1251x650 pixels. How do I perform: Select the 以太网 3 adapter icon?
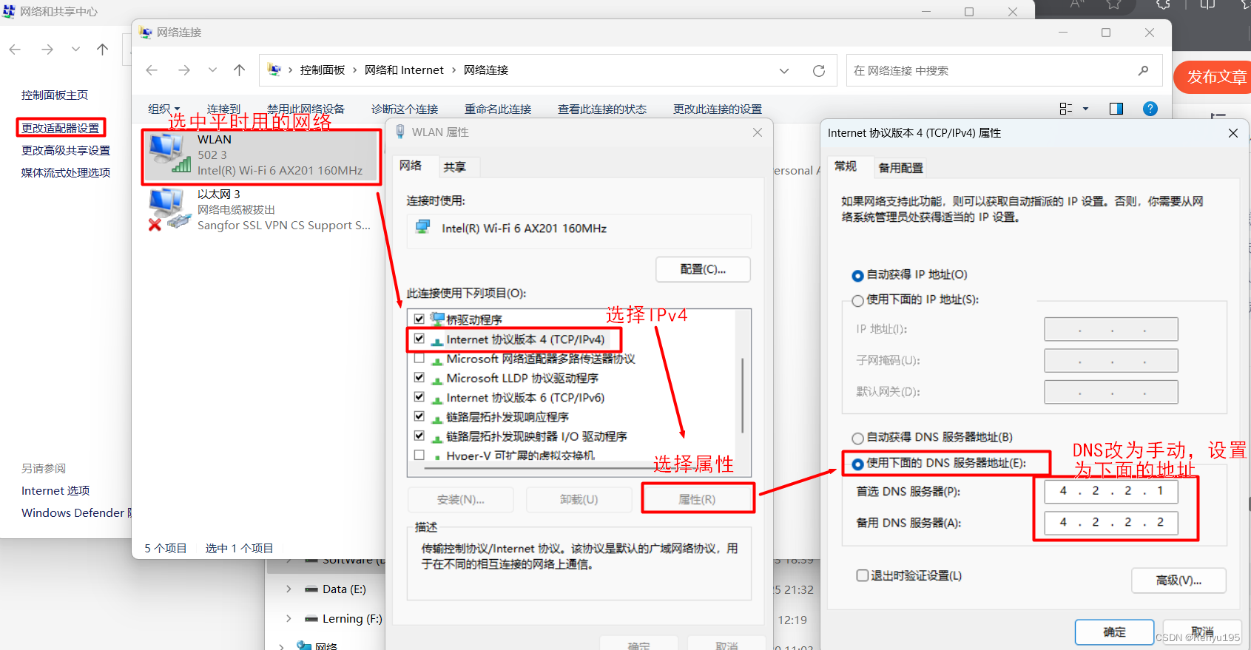169,209
